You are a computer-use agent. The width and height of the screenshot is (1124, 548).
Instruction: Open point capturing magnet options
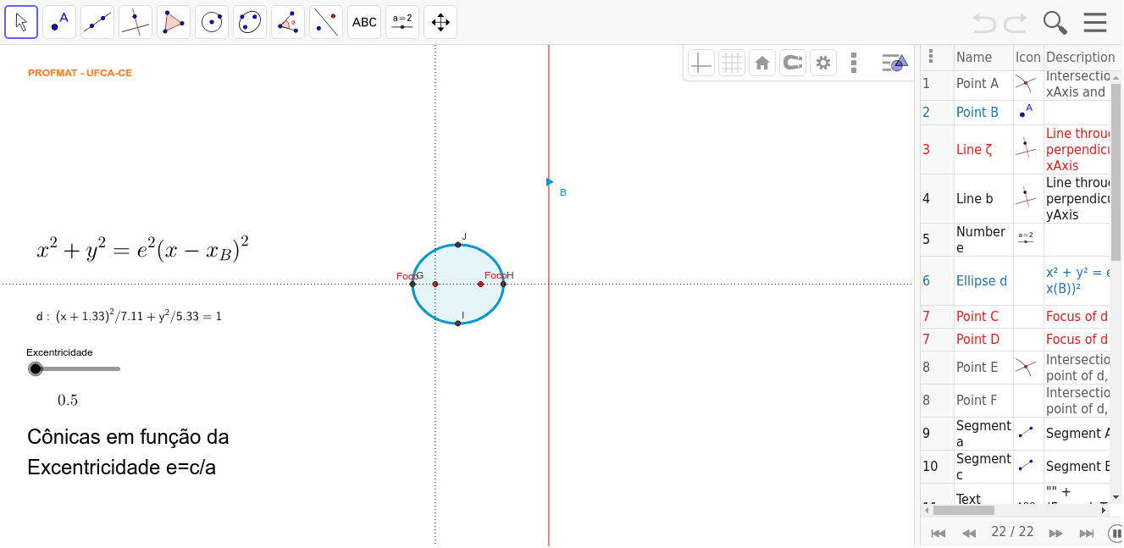(793, 63)
